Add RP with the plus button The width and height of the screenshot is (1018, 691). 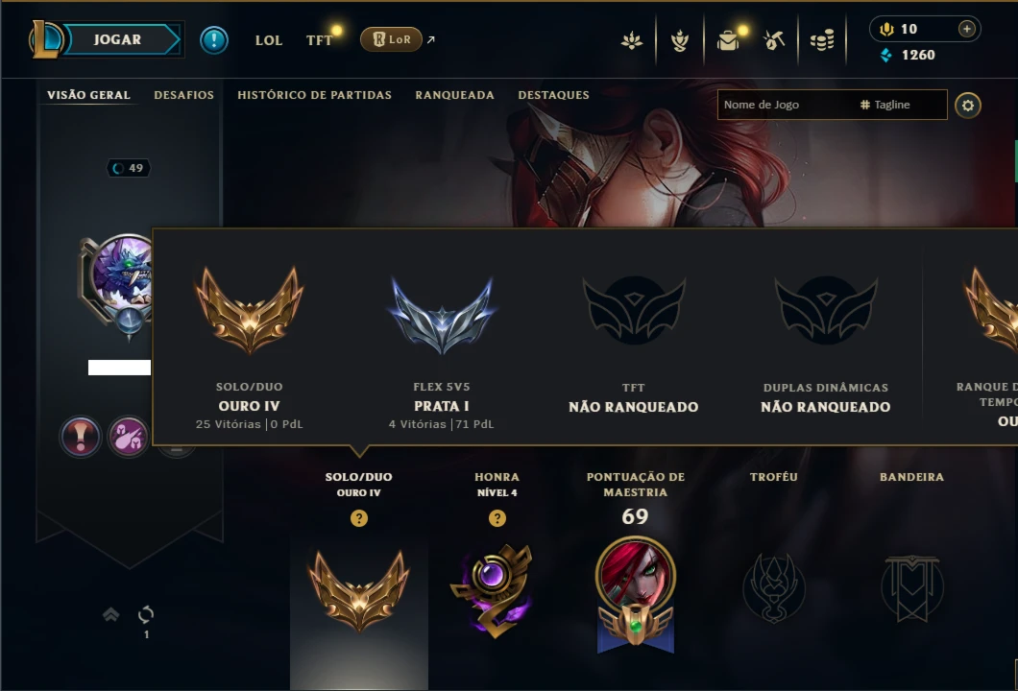[967, 29]
